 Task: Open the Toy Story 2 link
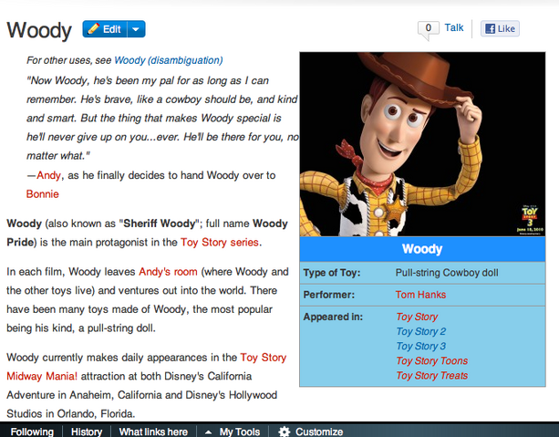[421, 331]
